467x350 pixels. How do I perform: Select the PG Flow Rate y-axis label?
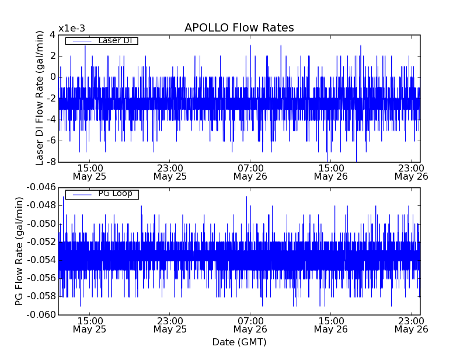coord(19,251)
